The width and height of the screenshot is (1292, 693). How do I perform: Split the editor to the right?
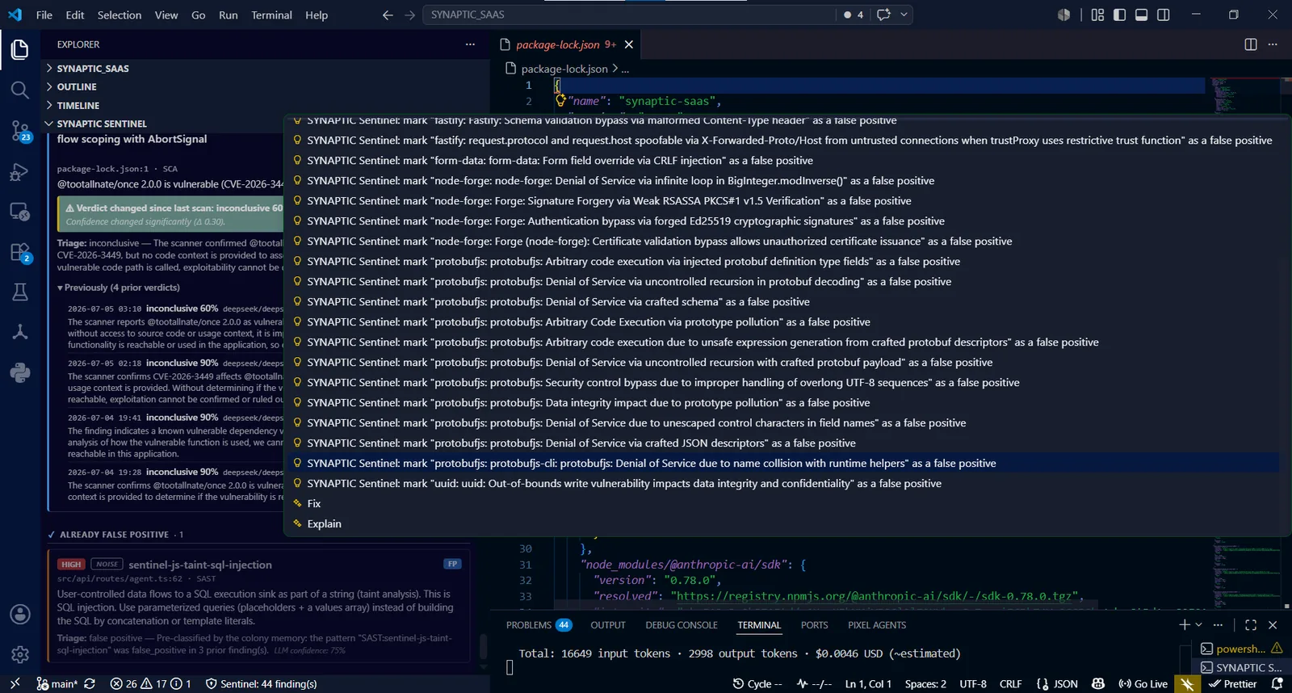point(1251,44)
